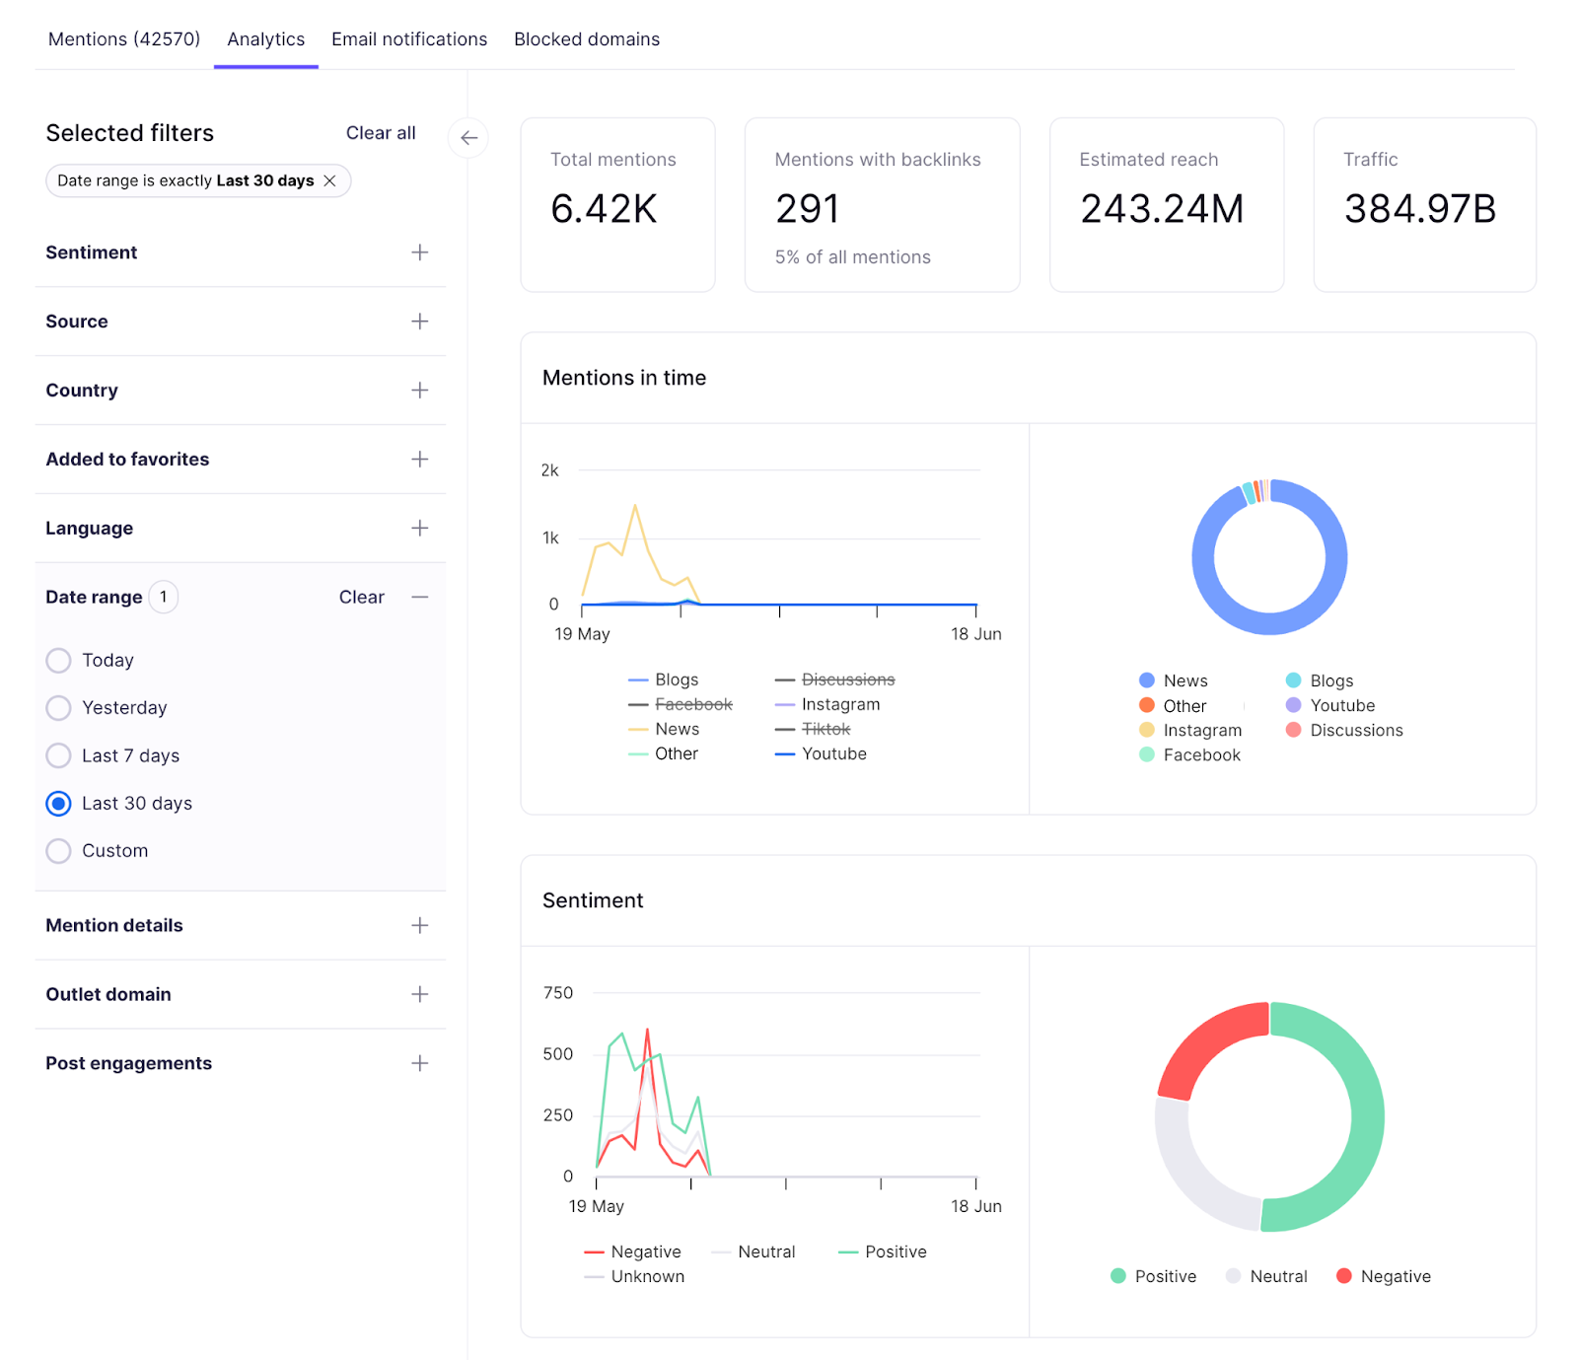Hide the News line in Mentions chart
The image size is (1578, 1360).
pyautogui.click(x=677, y=729)
